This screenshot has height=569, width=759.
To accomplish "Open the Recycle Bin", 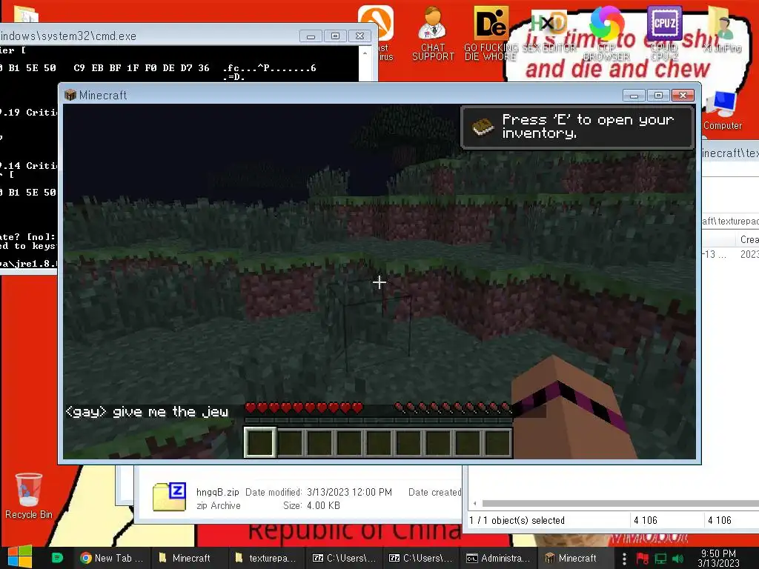I will (x=29, y=496).
